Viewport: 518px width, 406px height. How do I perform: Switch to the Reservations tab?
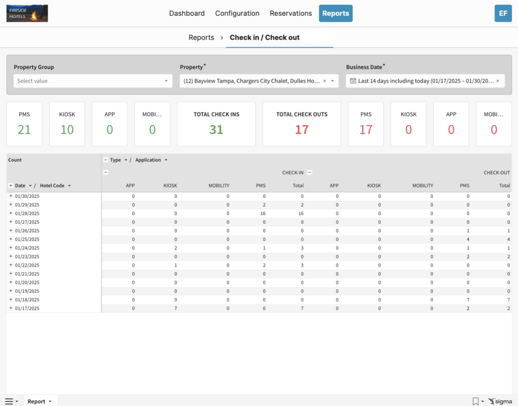[x=291, y=13]
